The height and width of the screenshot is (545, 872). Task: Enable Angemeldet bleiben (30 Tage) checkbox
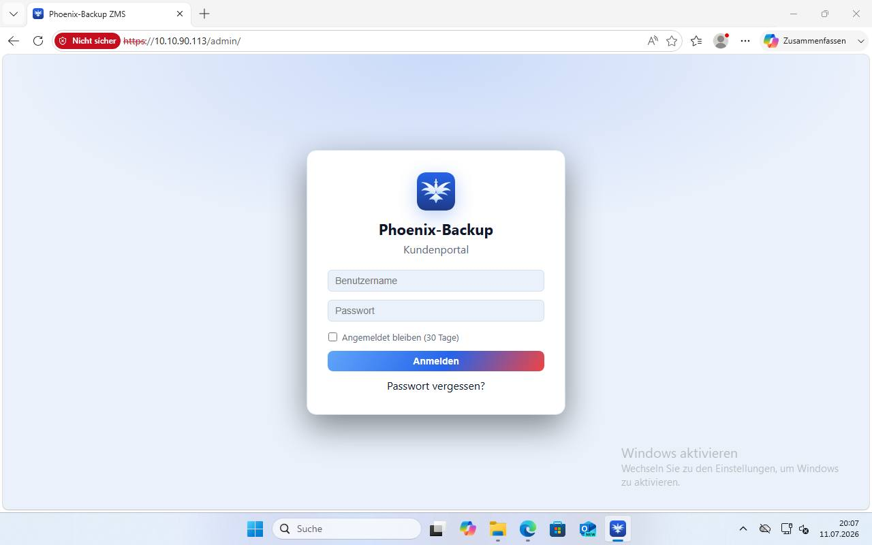pyautogui.click(x=332, y=337)
